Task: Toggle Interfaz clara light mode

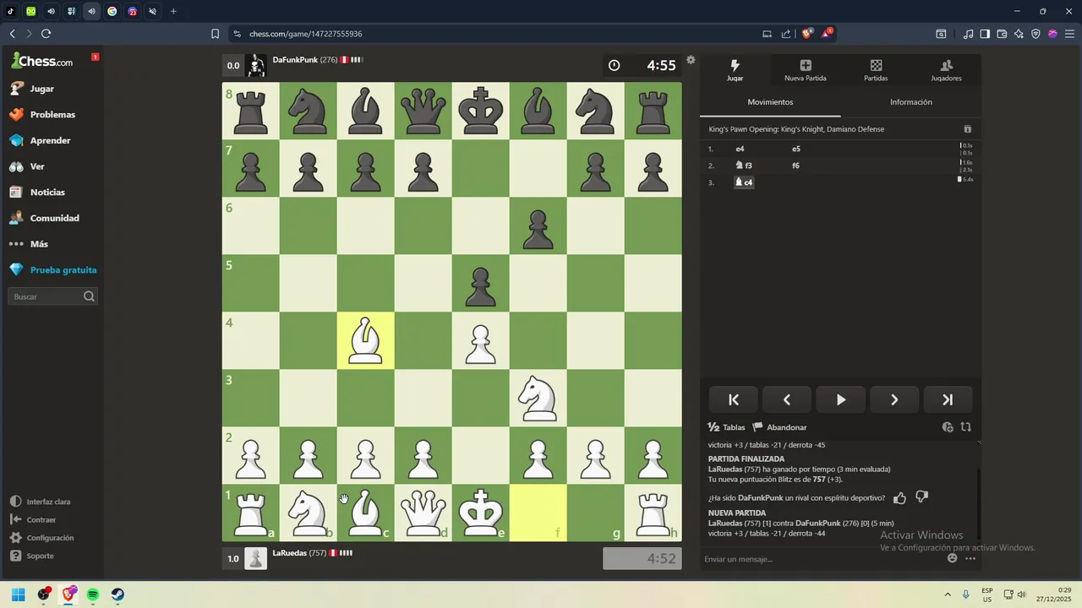Action: [x=41, y=502]
